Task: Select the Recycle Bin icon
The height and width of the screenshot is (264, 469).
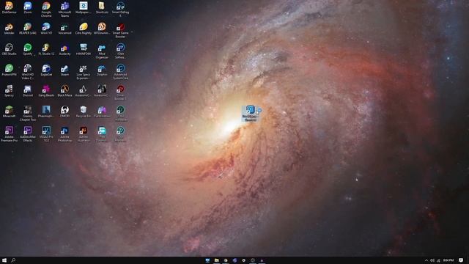Action: pyautogui.click(x=83, y=111)
